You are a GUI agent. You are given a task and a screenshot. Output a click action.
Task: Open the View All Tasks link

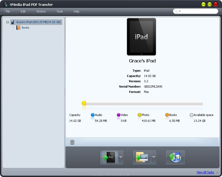pos(205,172)
